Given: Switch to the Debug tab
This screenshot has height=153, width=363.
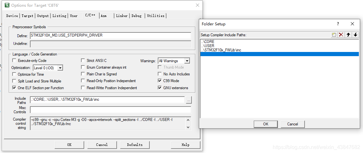Looking at the screenshot, I should 137,16.
